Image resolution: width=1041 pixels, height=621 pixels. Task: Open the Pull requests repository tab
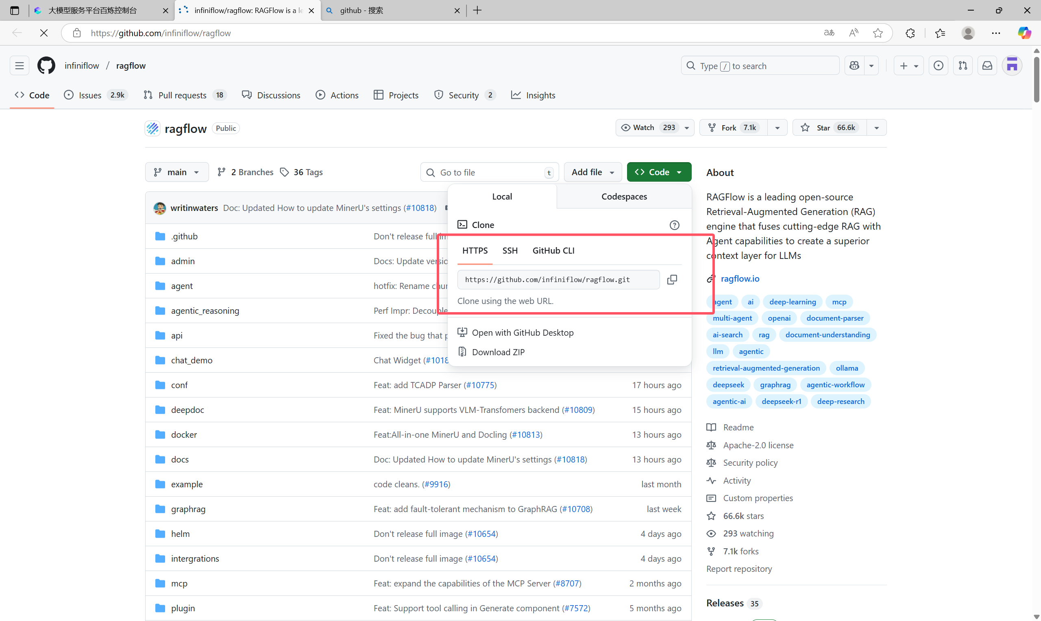click(x=182, y=96)
